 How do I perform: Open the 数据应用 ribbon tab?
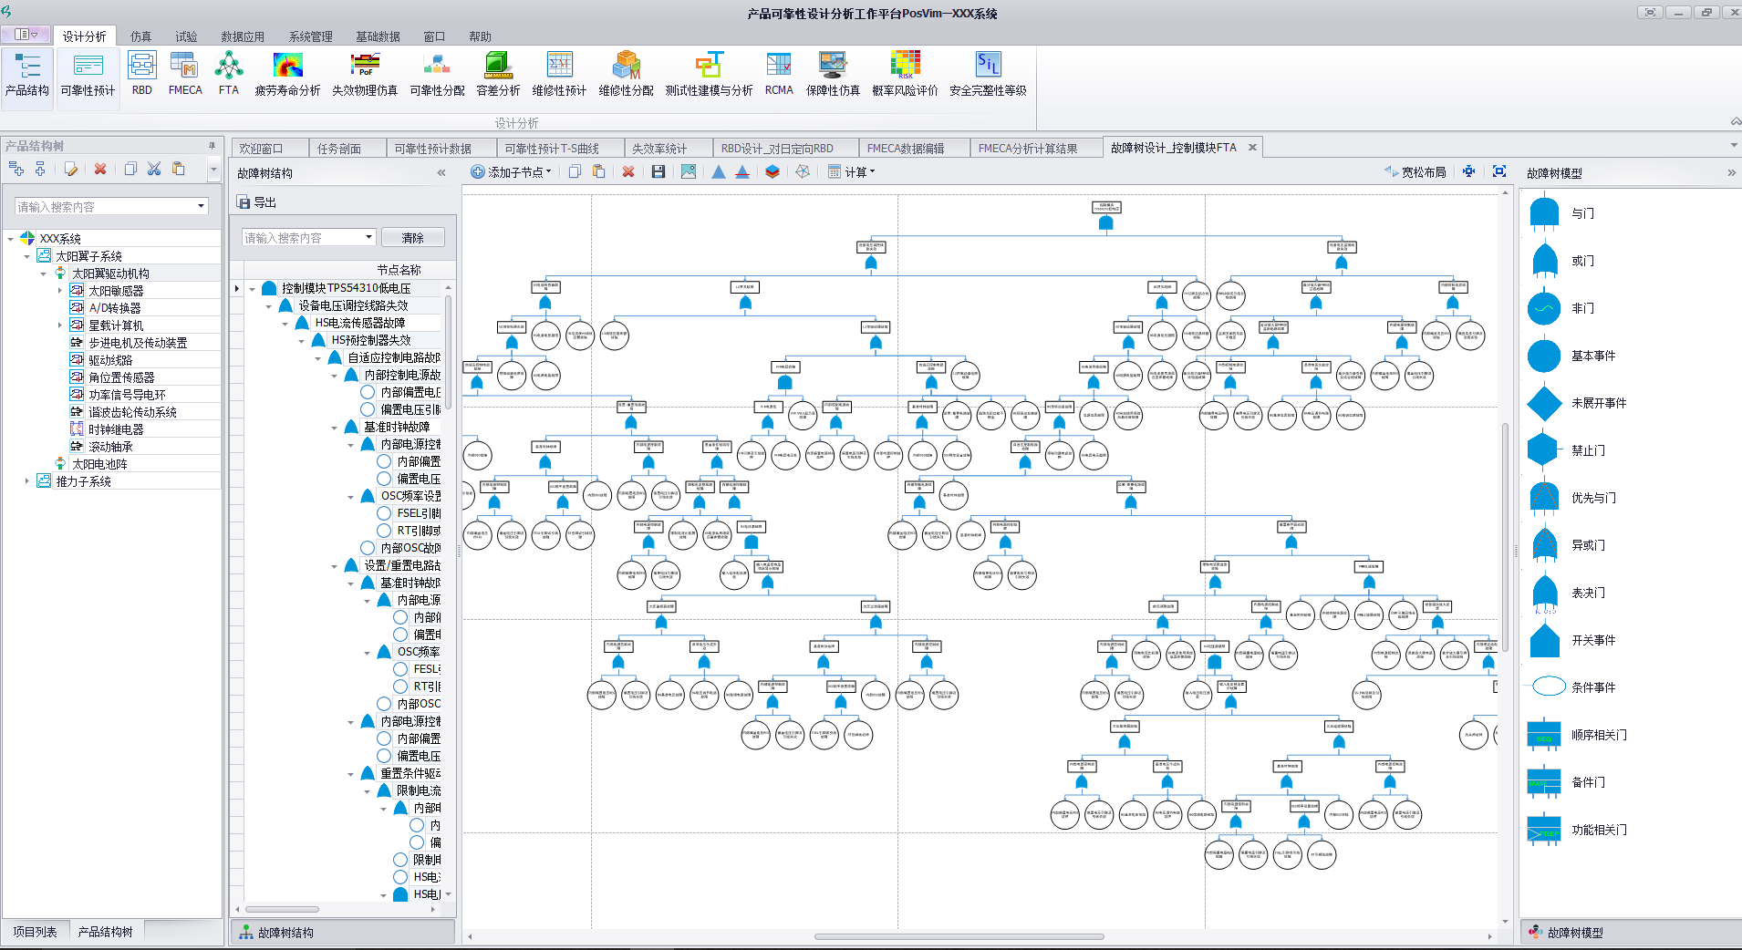[243, 36]
